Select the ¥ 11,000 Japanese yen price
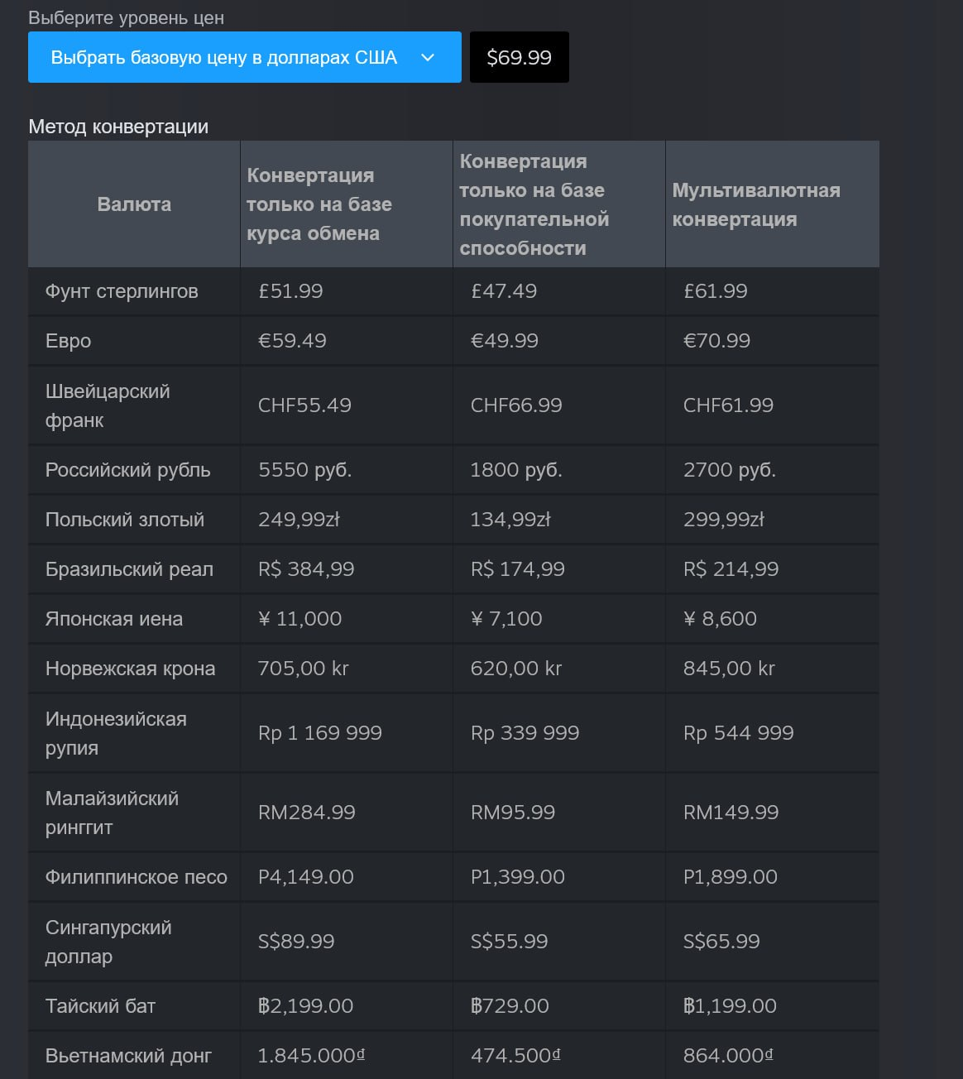This screenshot has height=1079, width=963. click(299, 619)
